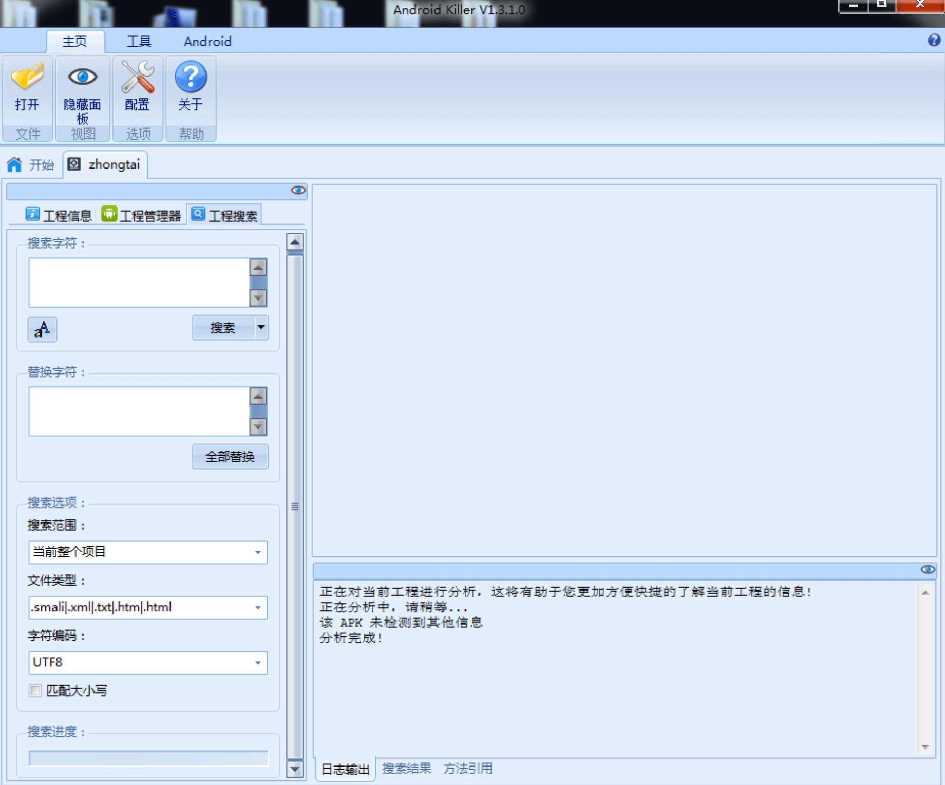945x785 pixels.
Task: Click the 搜索 button
Action: [223, 327]
